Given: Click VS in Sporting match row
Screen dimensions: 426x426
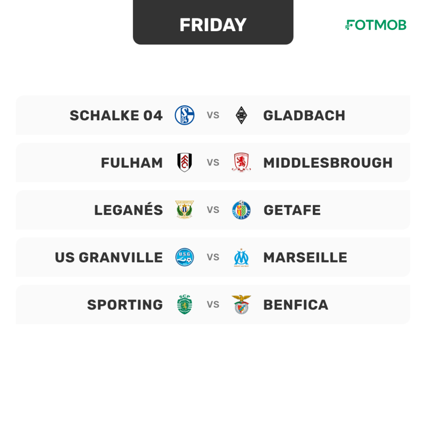Looking at the screenshot, I should coord(213,304).
